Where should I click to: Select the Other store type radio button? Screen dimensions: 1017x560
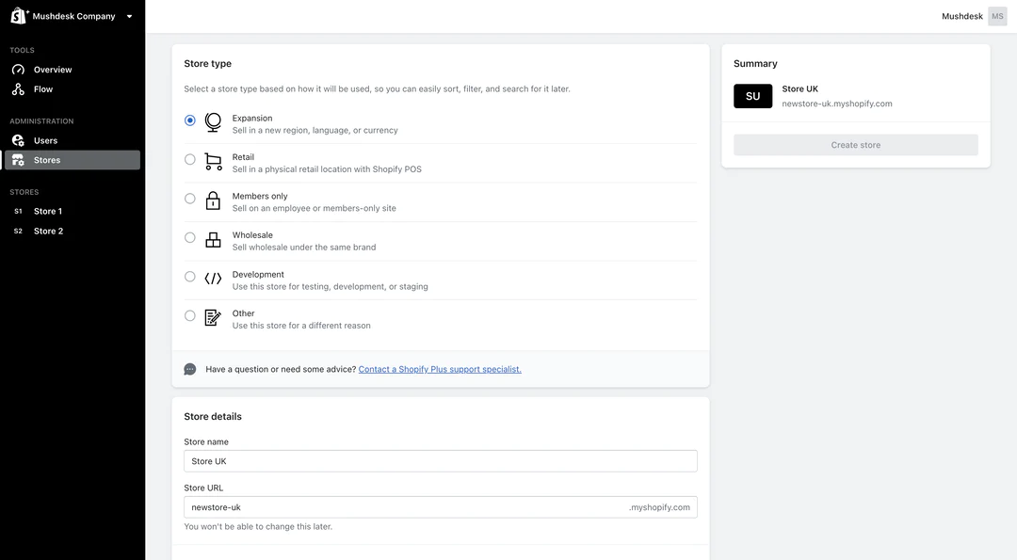190,316
